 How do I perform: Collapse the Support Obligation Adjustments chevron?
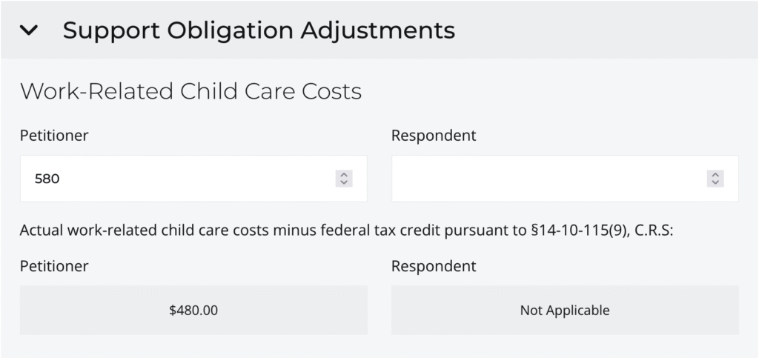[29, 30]
